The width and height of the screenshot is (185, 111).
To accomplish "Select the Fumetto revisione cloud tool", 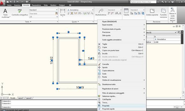I will (x=163, y=13).
